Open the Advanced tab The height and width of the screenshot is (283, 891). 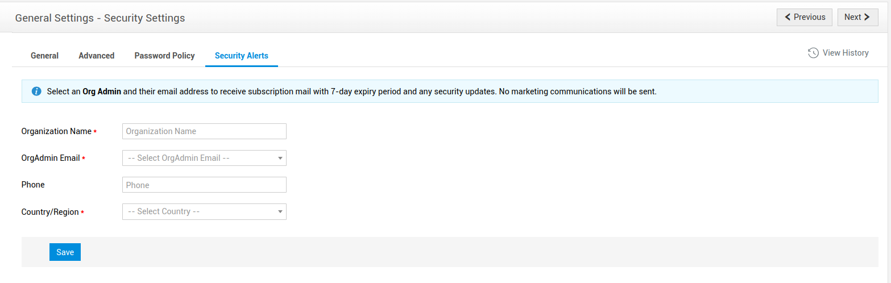coord(96,56)
